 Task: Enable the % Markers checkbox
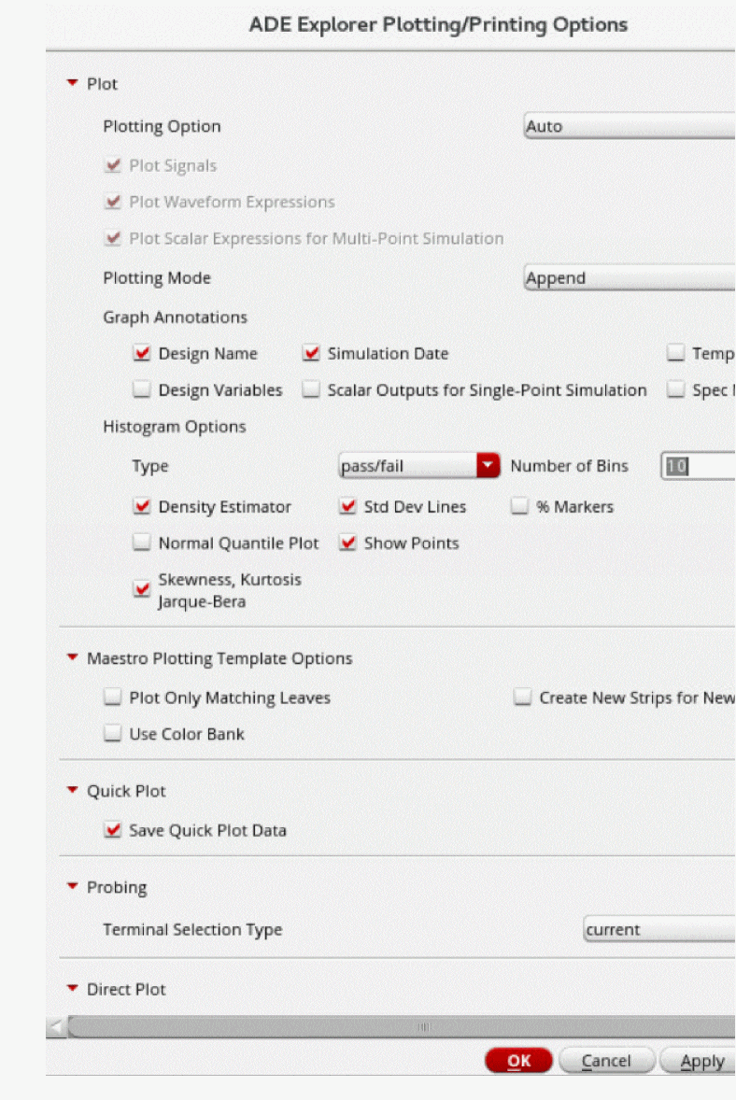[520, 507]
